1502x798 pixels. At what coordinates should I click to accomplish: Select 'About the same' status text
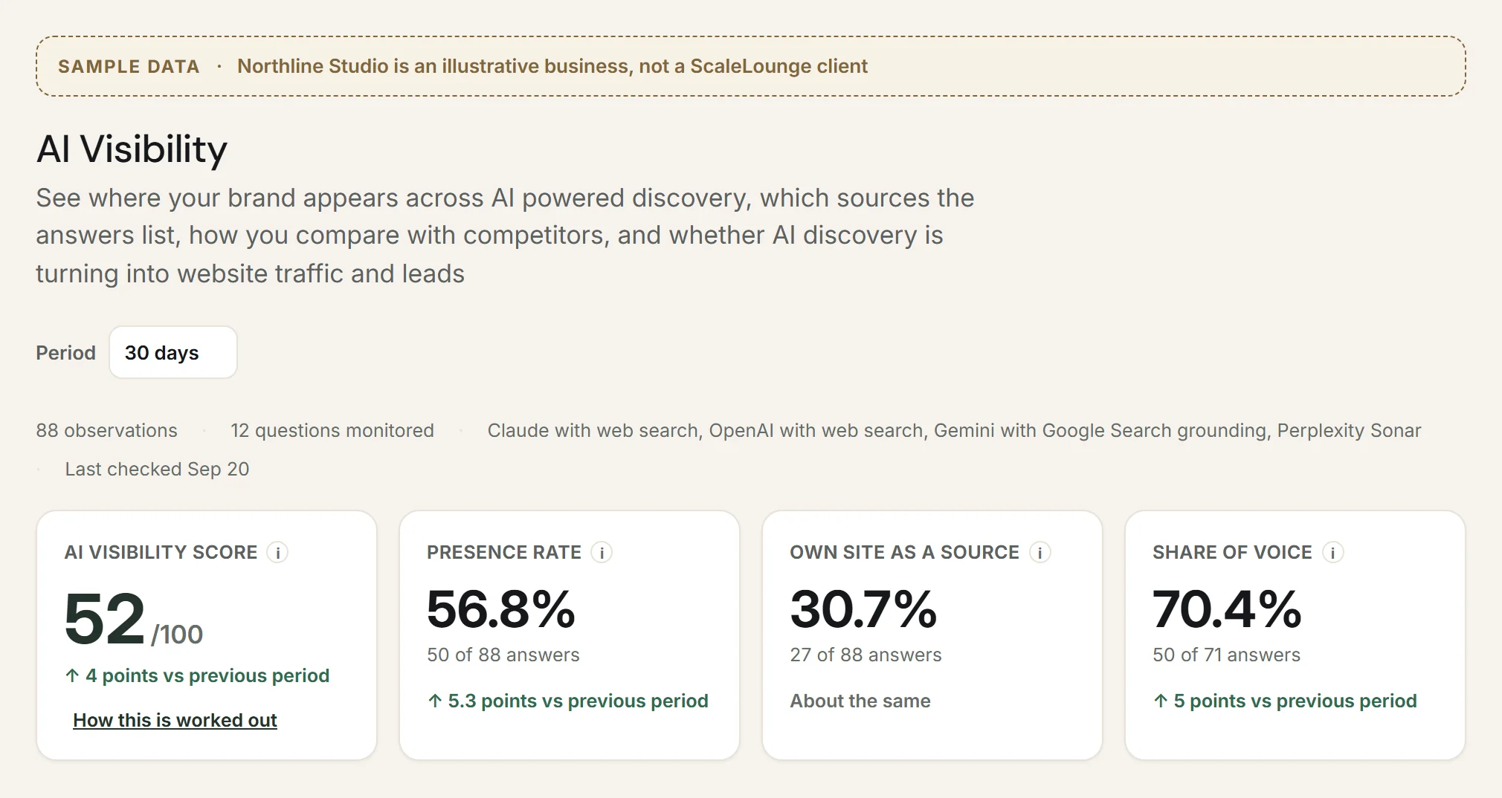pyautogui.click(x=860, y=701)
